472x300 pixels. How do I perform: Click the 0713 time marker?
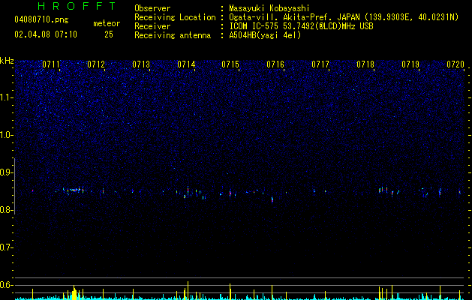[x=141, y=64]
